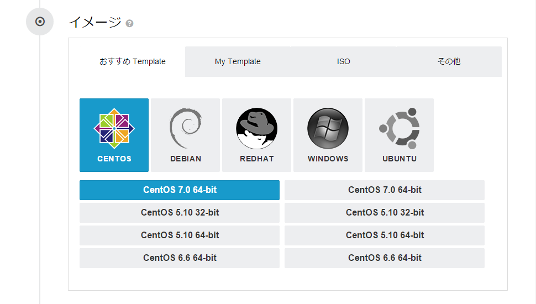This screenshot has height=304, width=536.
Task: Choose CentOS 7.0 64-bit in the left column
Action: click(180, 190)
